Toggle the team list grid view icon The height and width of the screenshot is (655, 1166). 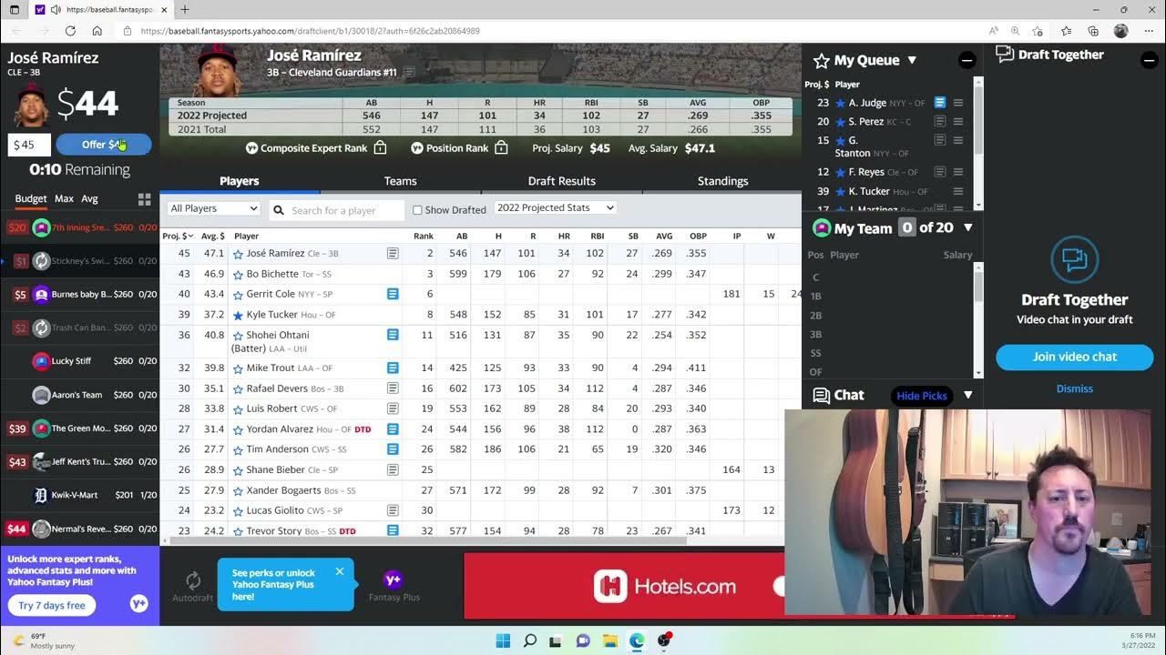[x=144, y=199]
